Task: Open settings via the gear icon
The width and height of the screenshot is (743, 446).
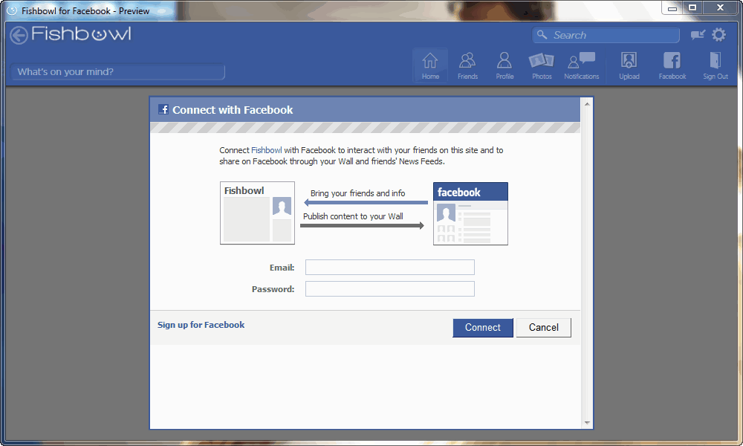Action: coord(718,35)
